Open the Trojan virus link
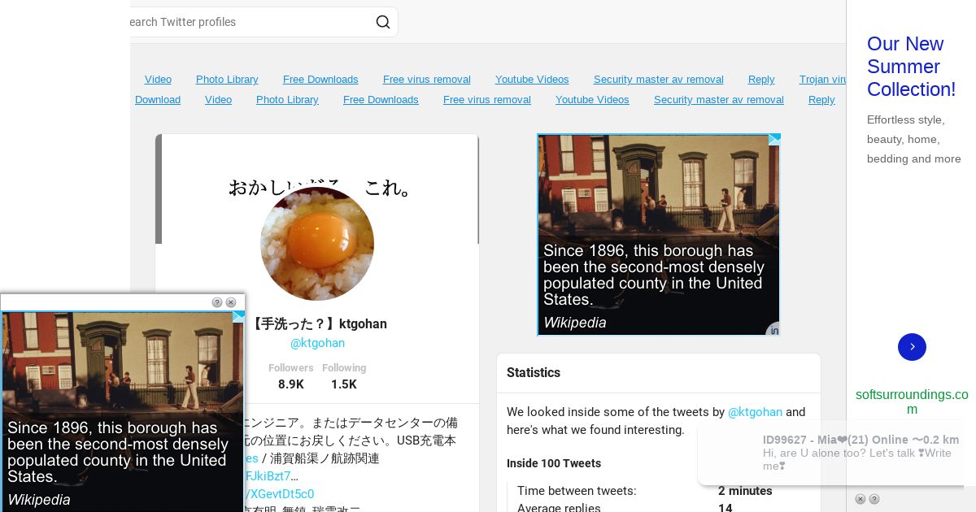The width and height of the screenshot is (976, 512). [823, 80]
